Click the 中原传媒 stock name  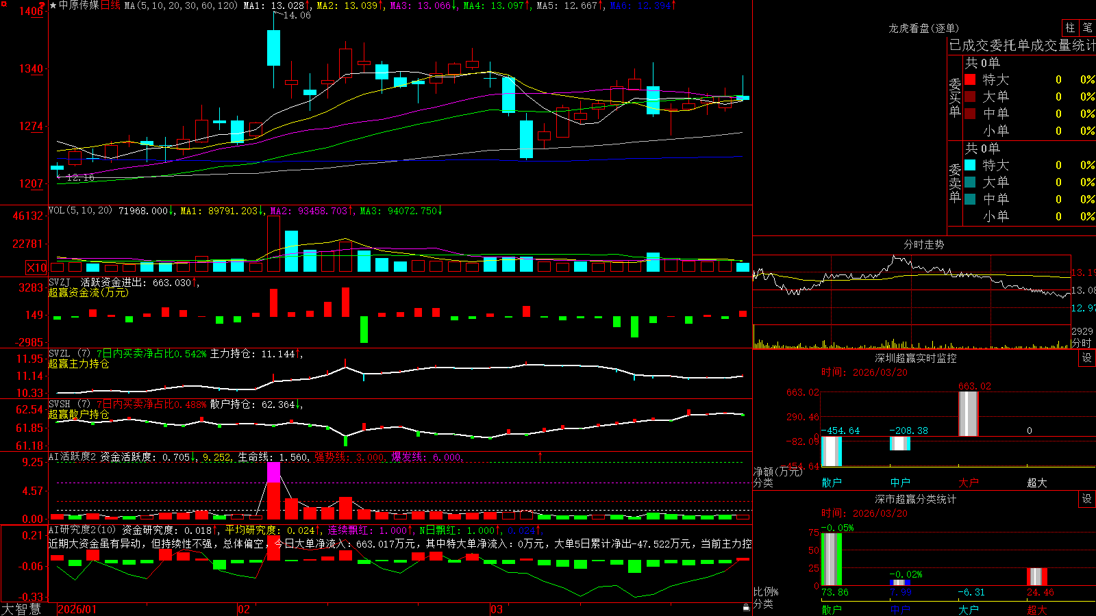pos(79,5)
